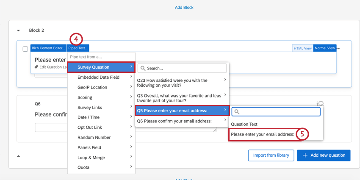
Task: Choose Q5 Please enter your email address
Action: (x=182, y=111)
